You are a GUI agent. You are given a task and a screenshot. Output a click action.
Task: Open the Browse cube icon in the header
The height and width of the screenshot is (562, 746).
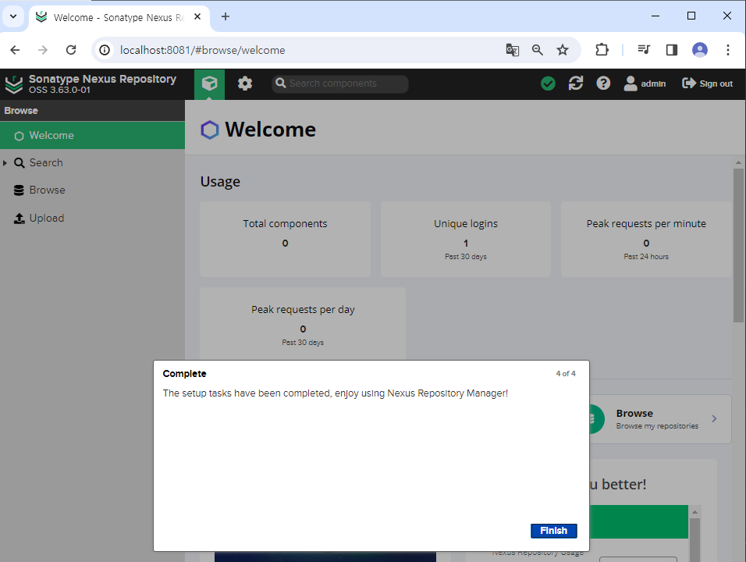[x=209, y=84]
